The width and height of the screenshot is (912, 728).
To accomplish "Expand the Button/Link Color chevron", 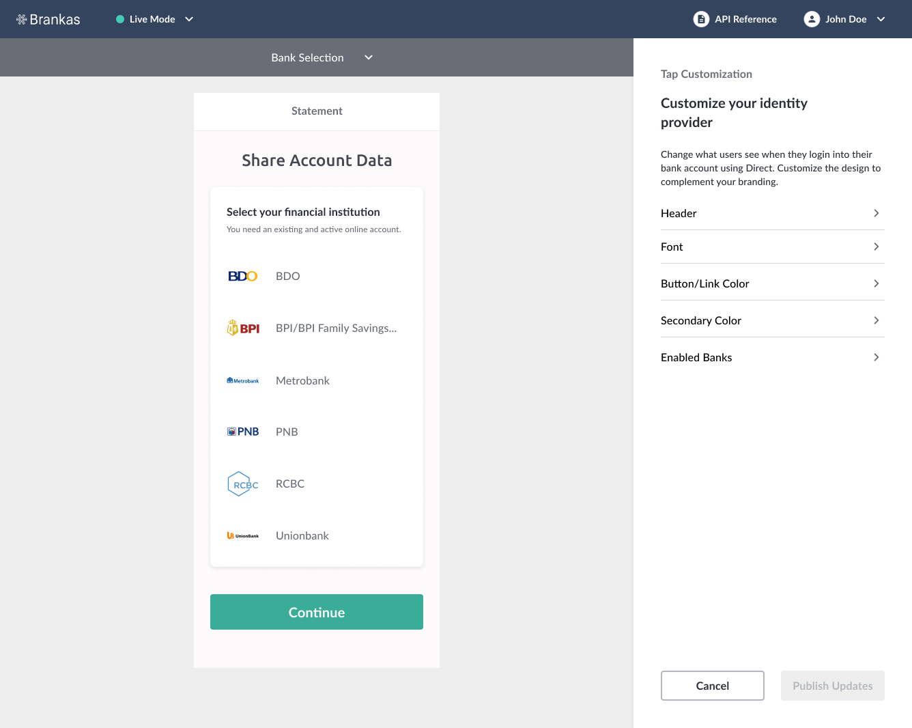I will (877, 283).
